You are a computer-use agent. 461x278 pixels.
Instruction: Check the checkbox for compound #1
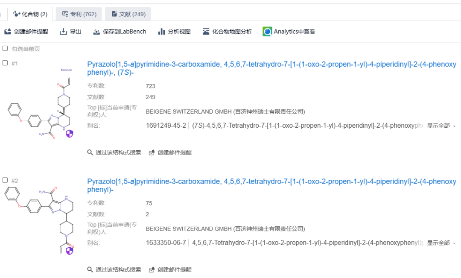5,63
